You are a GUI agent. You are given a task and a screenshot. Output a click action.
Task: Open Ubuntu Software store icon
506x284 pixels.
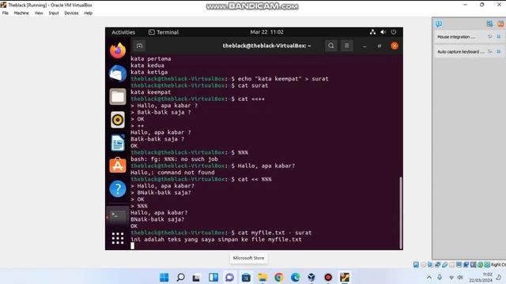click(118, 166)
